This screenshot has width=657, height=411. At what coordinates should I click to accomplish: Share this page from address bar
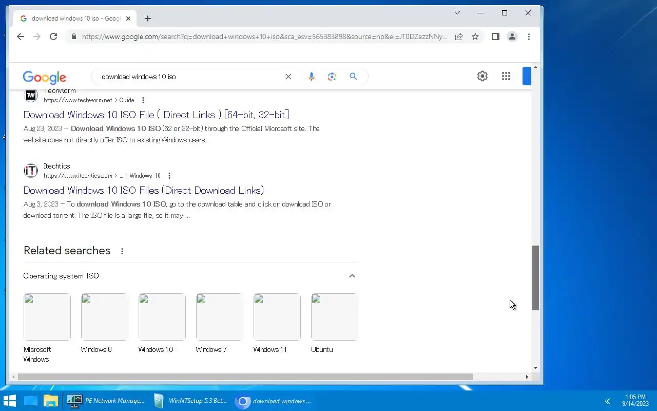click(x=459, y=36)
